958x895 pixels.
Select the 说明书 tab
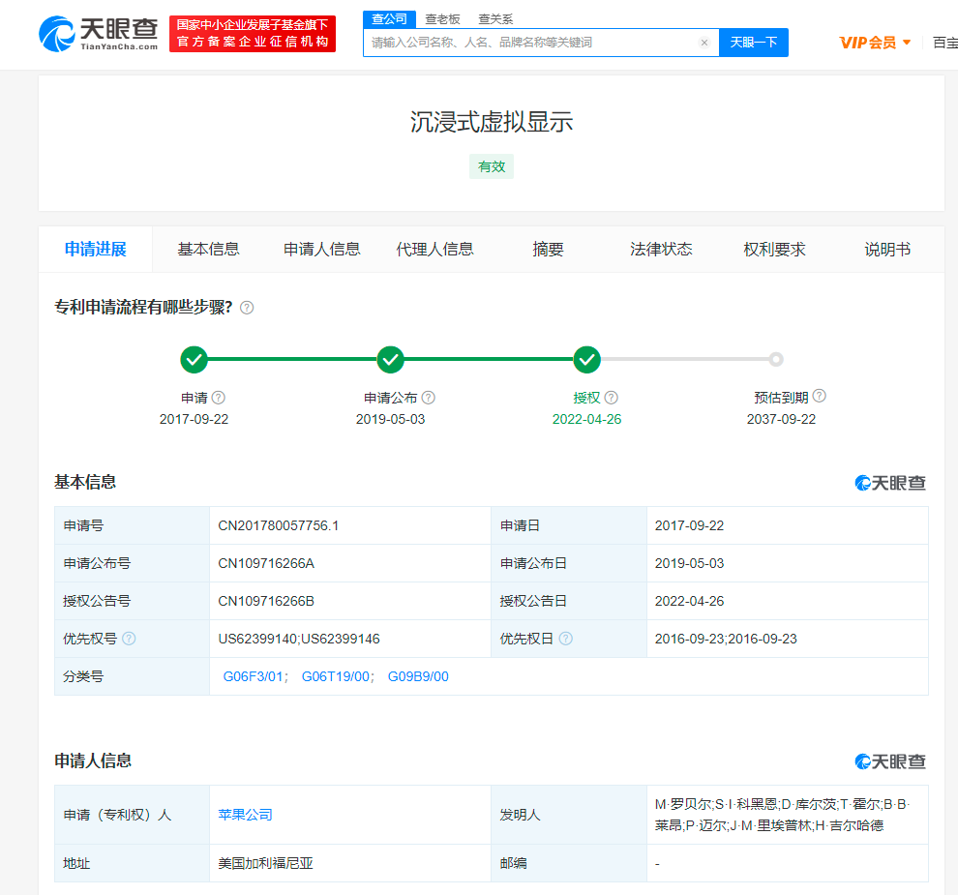(x=887, y=250)
